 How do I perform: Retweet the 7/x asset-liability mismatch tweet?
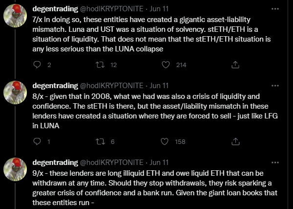click(x=100, y=65)
